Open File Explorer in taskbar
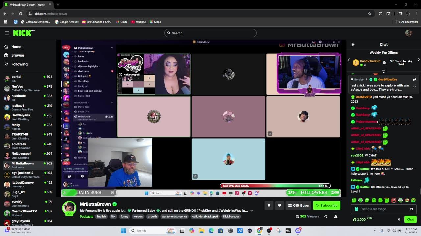This screenshot has width=421, height=236. click(x=201, y=231)
